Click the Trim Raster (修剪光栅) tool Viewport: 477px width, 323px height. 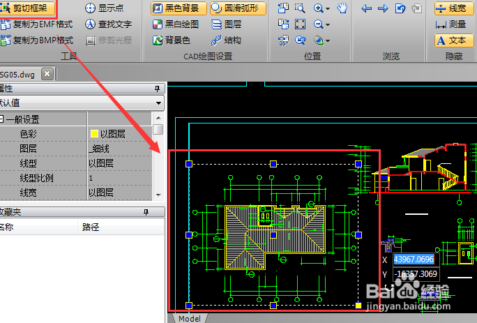pos(108,40)
